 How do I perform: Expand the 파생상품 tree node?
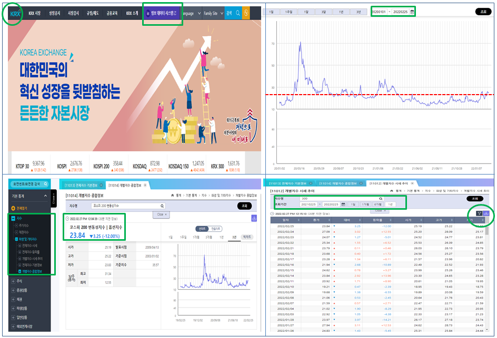(13, 308)
